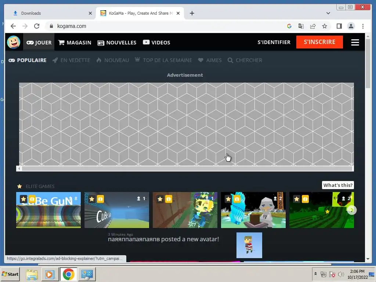Select the AIMES filter tab

(210, 60)
